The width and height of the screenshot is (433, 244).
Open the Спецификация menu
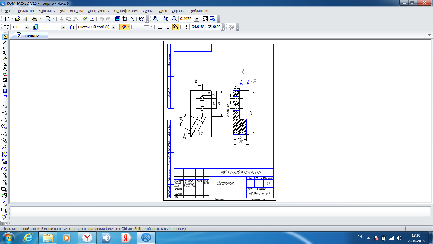point(126,11)
